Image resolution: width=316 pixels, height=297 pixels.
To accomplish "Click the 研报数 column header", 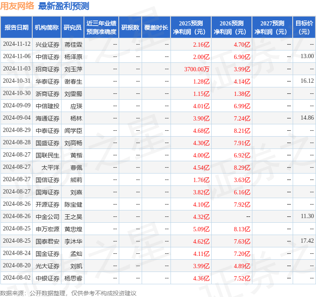I will tap(130, 28).
